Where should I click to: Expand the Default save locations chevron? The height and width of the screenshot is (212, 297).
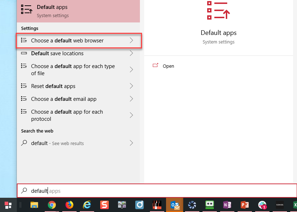point(131,53)
